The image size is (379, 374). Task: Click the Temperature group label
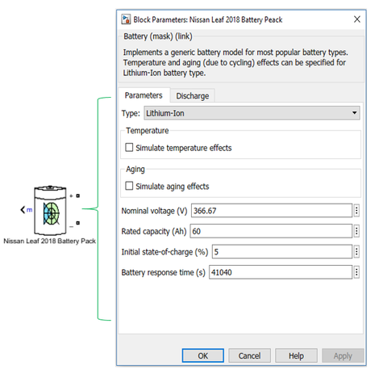click(148, 131)
